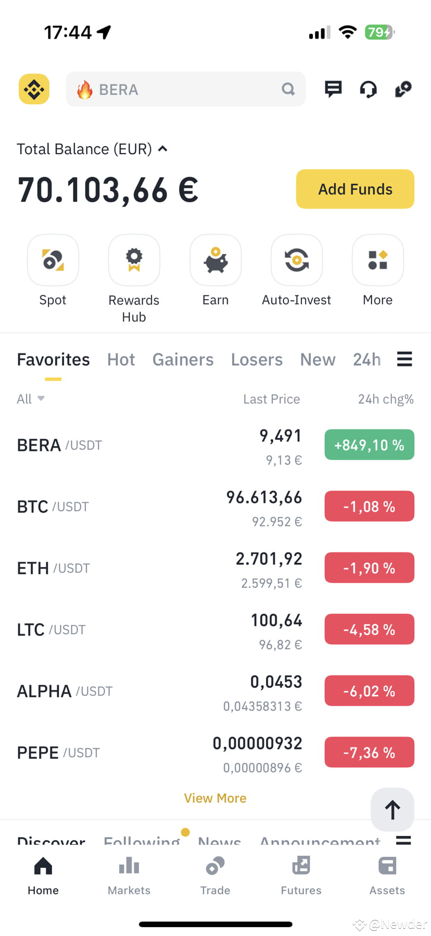Open the chat messages icon

coord(333,89)
